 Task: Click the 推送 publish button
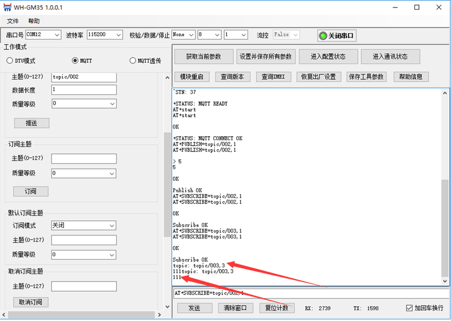31,123
